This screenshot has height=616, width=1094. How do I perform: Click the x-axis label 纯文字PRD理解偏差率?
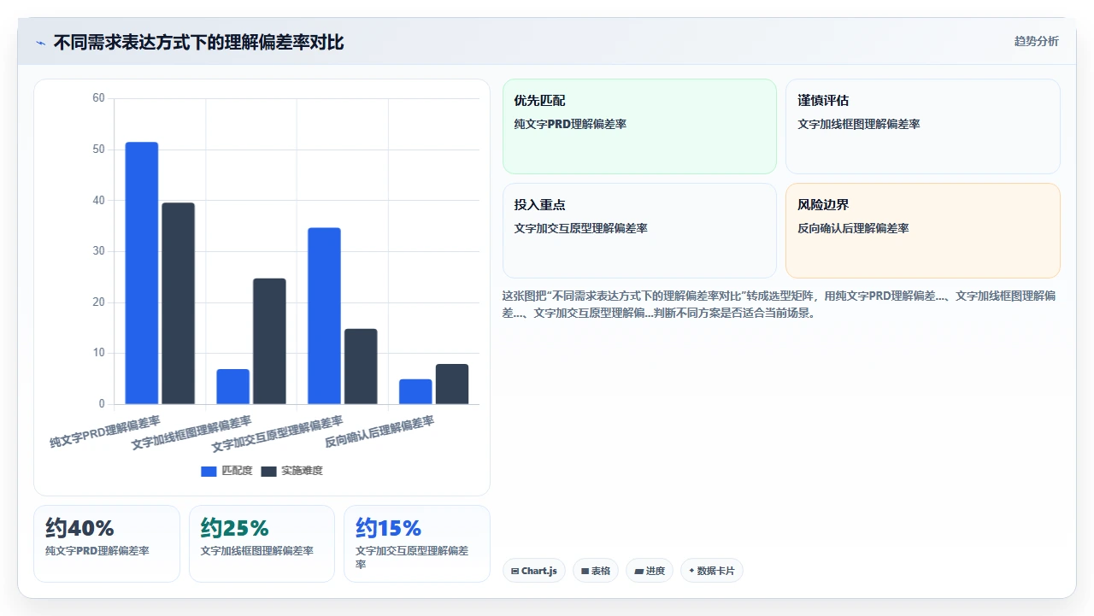pos(104,432)
